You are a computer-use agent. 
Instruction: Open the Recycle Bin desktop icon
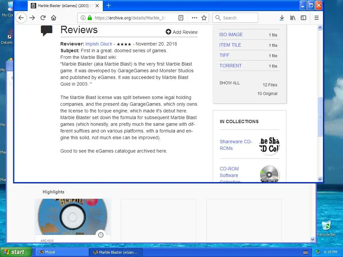click(326, 228)
